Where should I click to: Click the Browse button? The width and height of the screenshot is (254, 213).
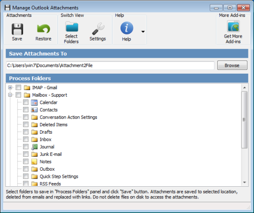click(232, 66)
